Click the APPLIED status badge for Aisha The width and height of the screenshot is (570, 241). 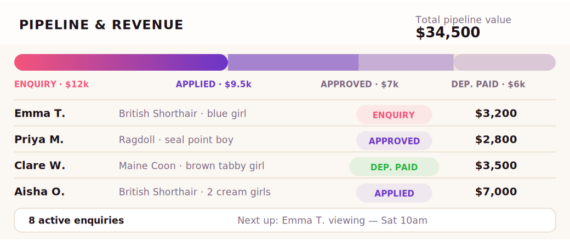coord(394,193)
